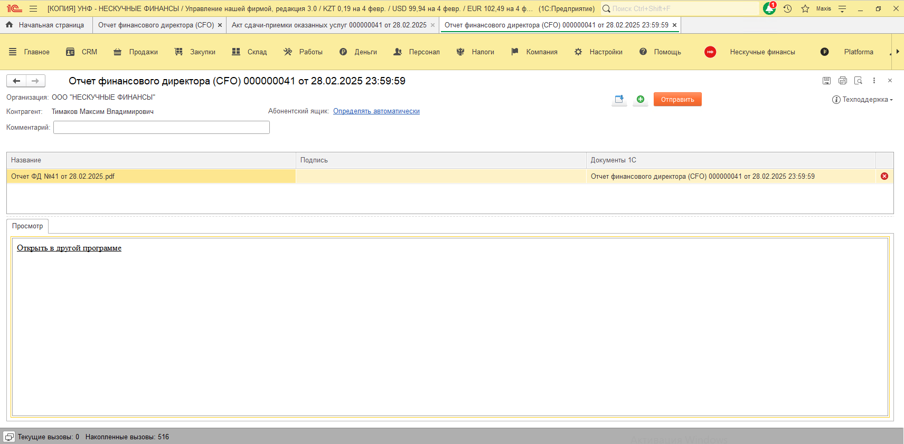Viewport: 904px width, 444px height.
Task: Click into the Комментарий input field
Action: click(162, 127)
